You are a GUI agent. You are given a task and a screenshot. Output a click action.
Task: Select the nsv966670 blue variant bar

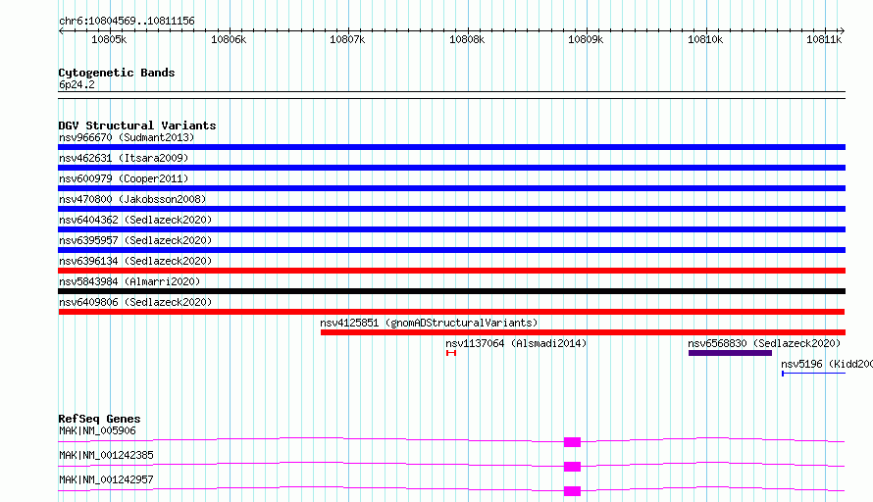(x=451, y=147)
